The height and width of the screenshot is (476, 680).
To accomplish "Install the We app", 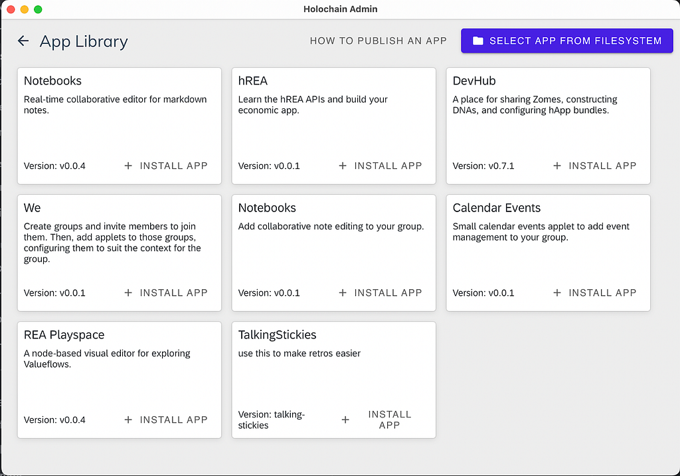I will 166,293.
